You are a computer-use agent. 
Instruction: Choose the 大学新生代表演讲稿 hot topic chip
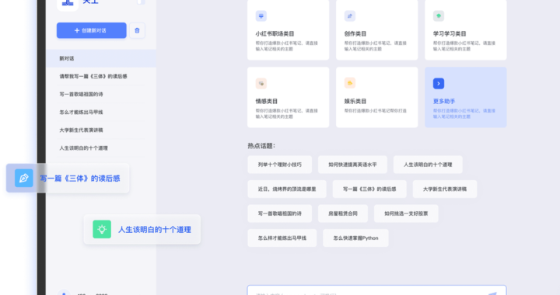[445, 189]
